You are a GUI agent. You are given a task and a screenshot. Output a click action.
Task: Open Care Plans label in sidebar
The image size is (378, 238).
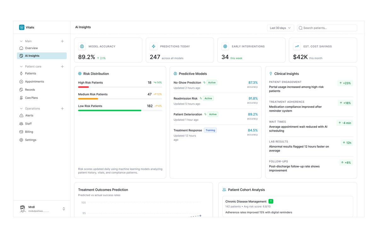pyautogui.click(x=31, y=98)
